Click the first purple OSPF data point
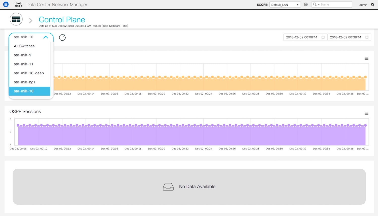 click(x=18, y=125)
